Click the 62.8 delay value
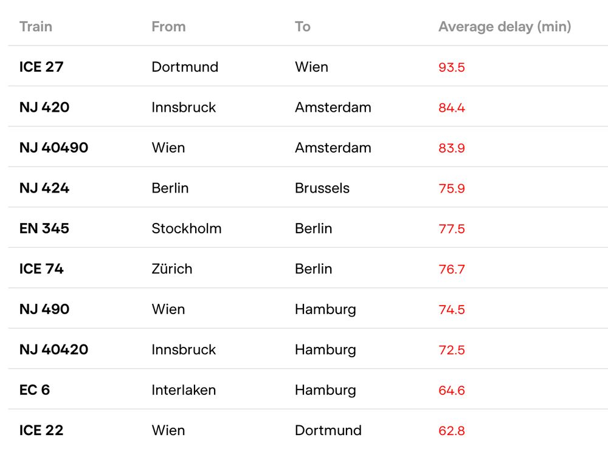 pyautogui.click(x=451, y=431)
